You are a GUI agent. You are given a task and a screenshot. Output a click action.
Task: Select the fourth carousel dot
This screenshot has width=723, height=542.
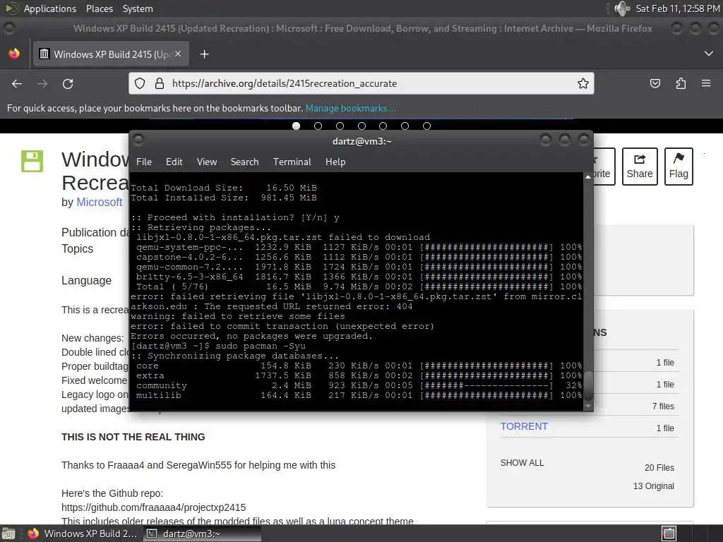point(361,126)
